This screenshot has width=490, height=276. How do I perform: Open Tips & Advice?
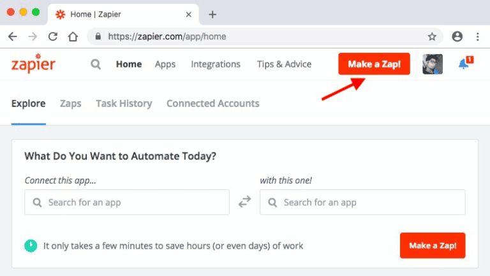pos(284,64)
